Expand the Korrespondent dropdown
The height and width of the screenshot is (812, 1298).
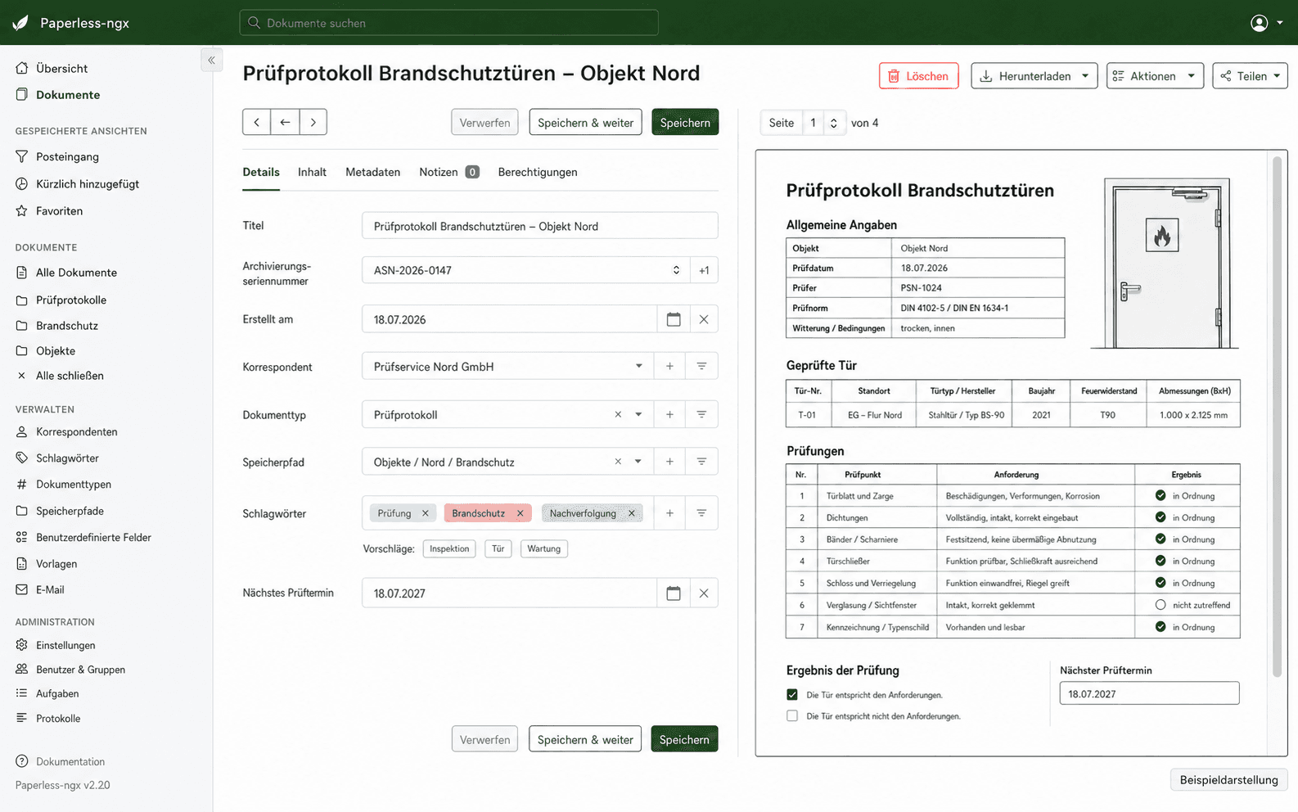tap(639, 366)
